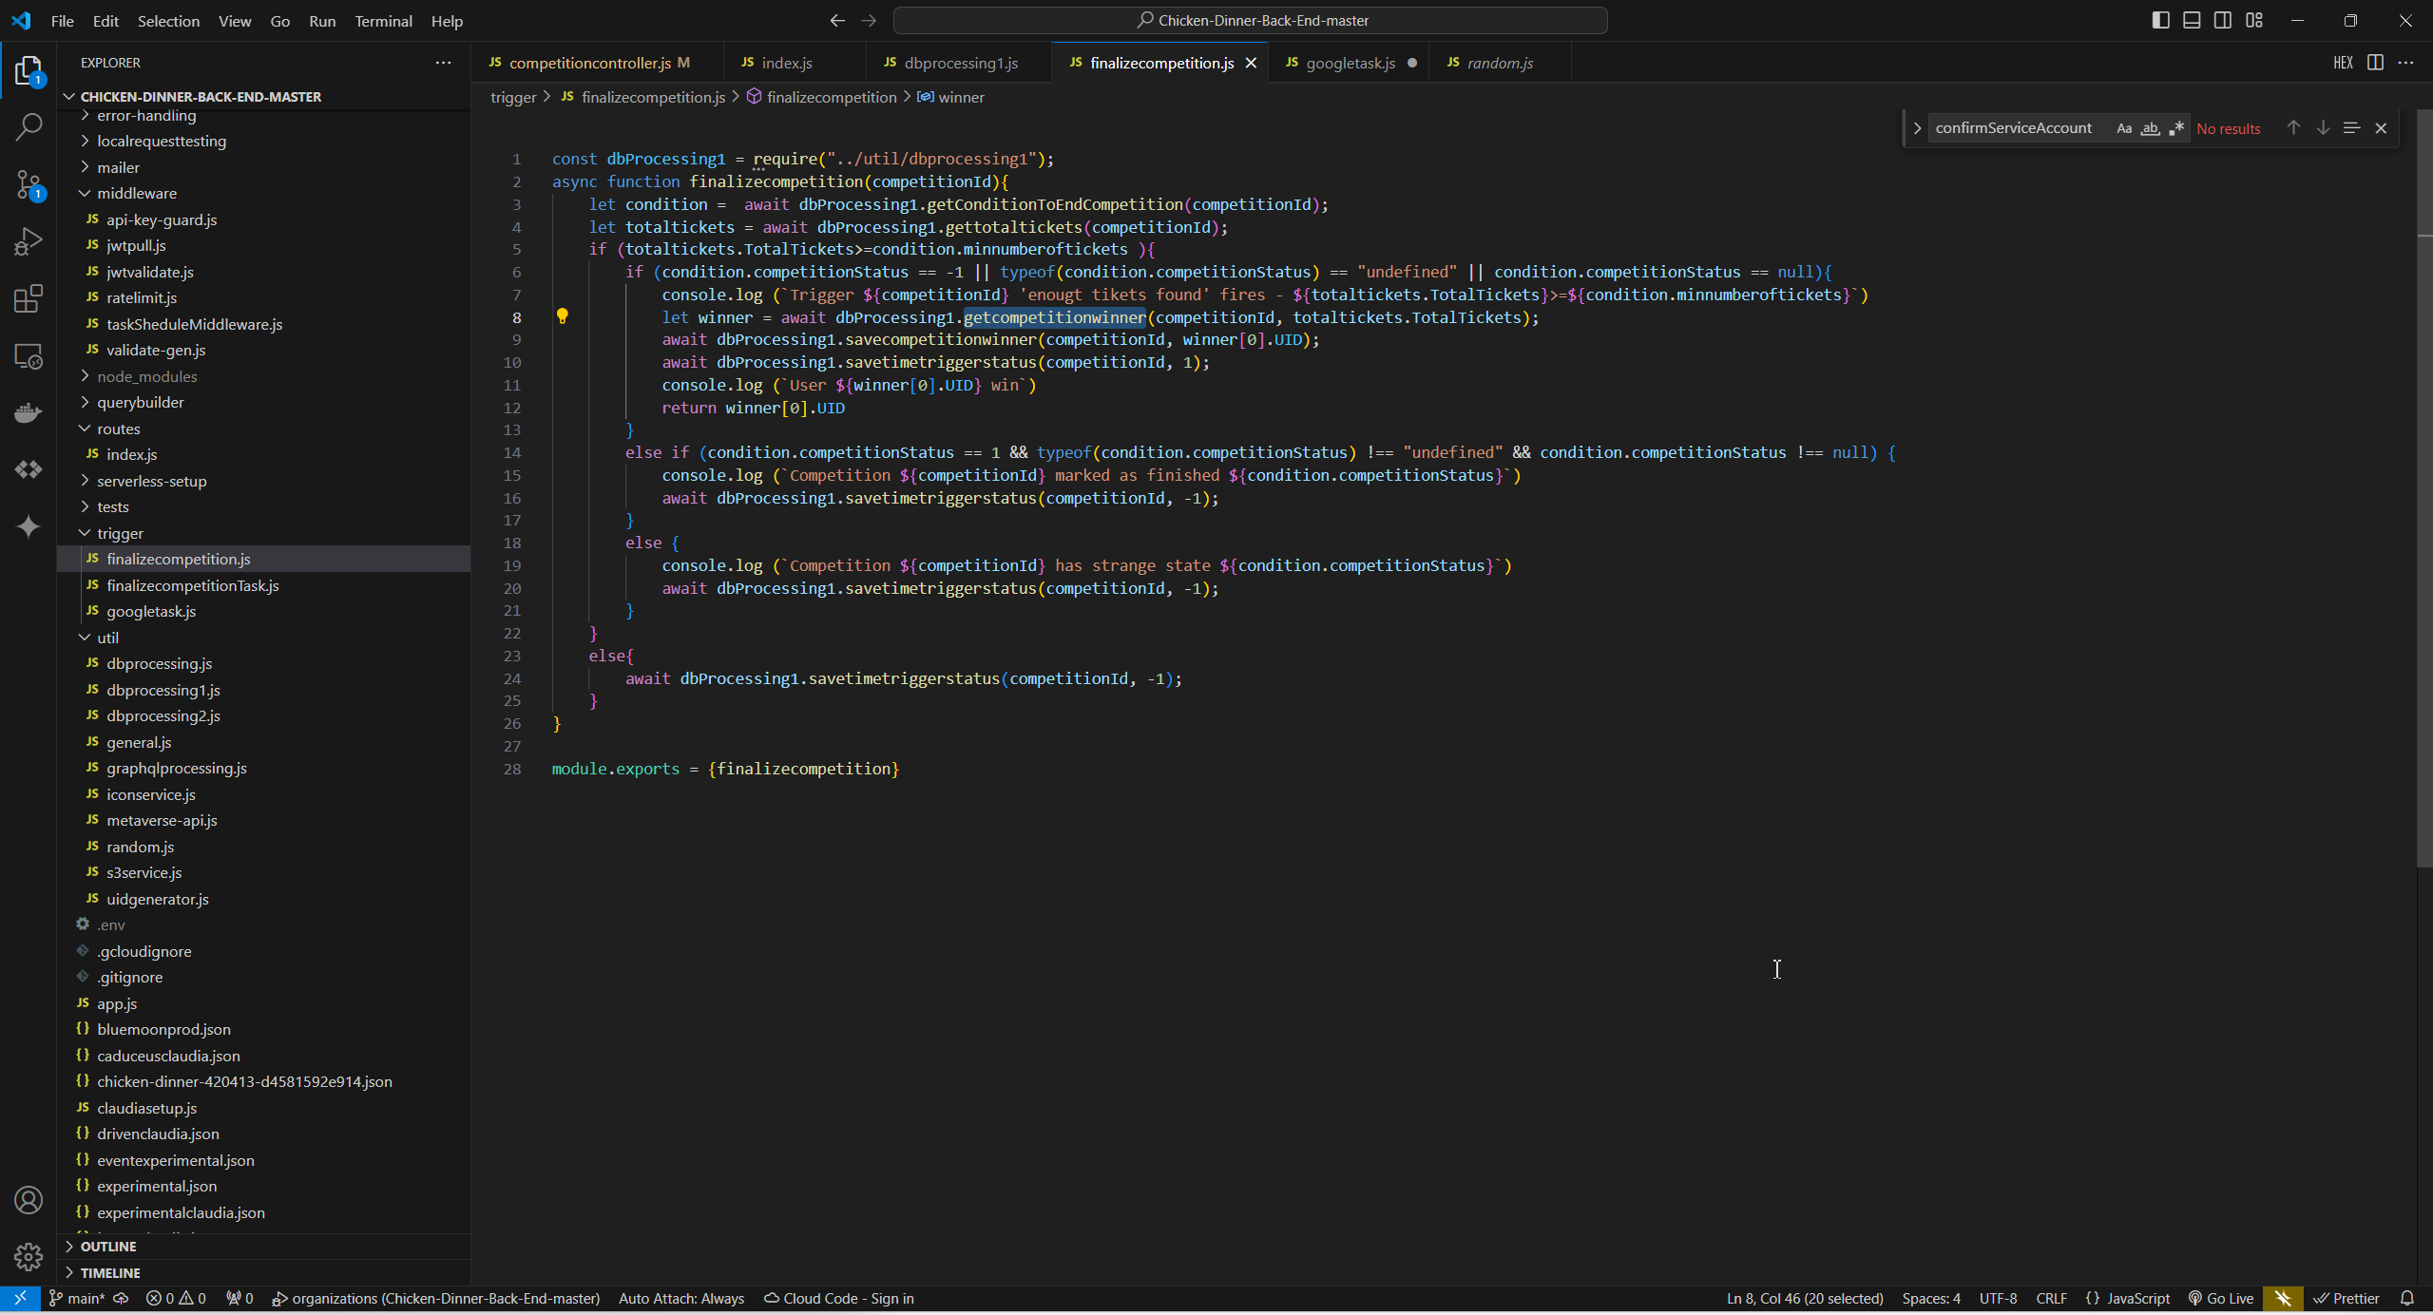This screenshot has height=1315, width=2433.
Task: Open the Terminal menu
Action: [383, 21]
